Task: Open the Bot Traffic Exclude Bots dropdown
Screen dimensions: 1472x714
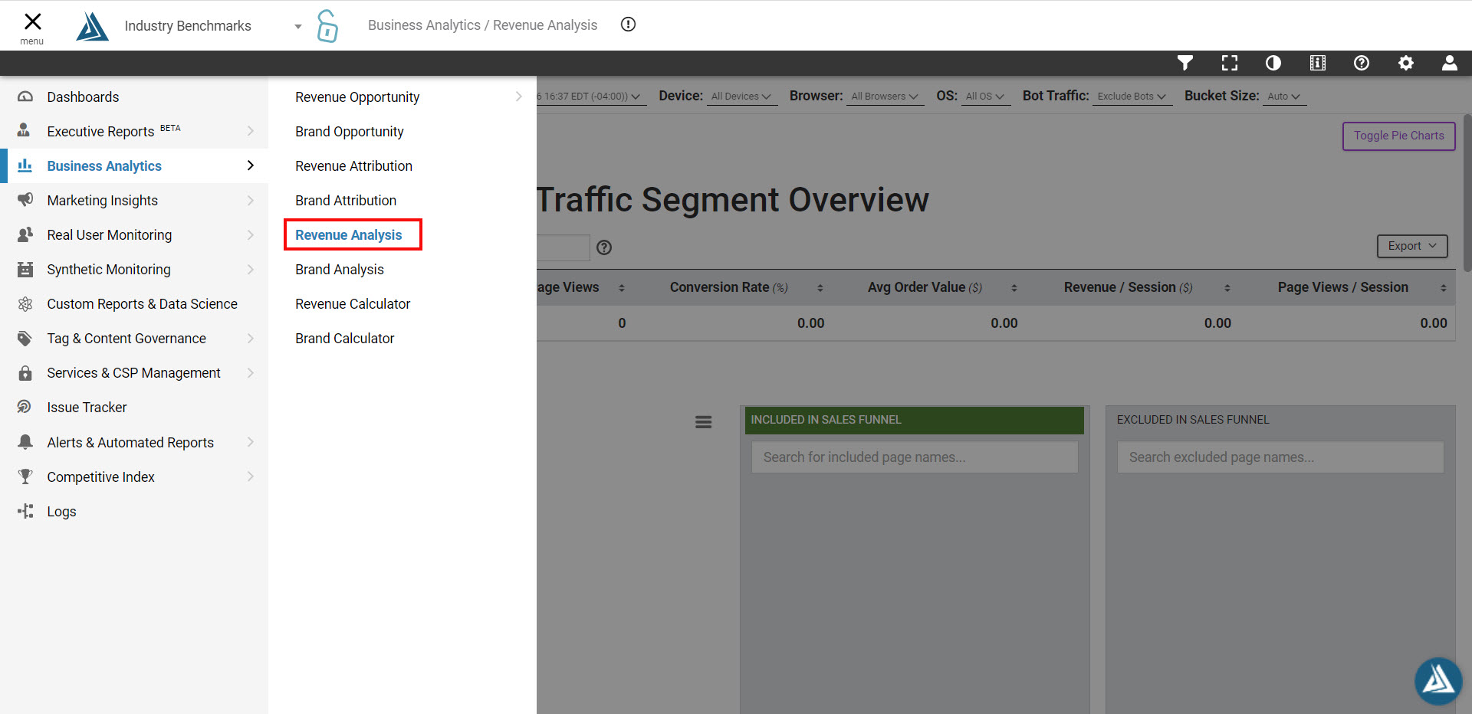Action: (1132, 97)
